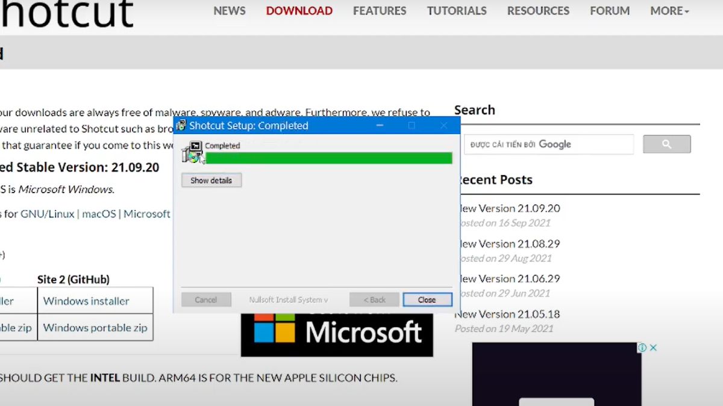Open the TUTORIALS section
Screen dimensions: 723x406
click(x=457, y=11)
